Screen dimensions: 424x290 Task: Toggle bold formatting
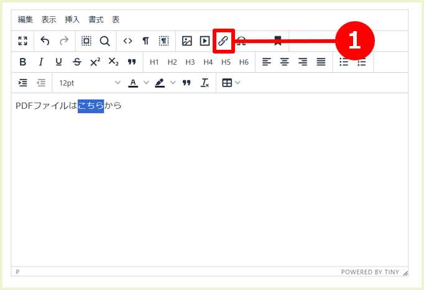point(23,62)
